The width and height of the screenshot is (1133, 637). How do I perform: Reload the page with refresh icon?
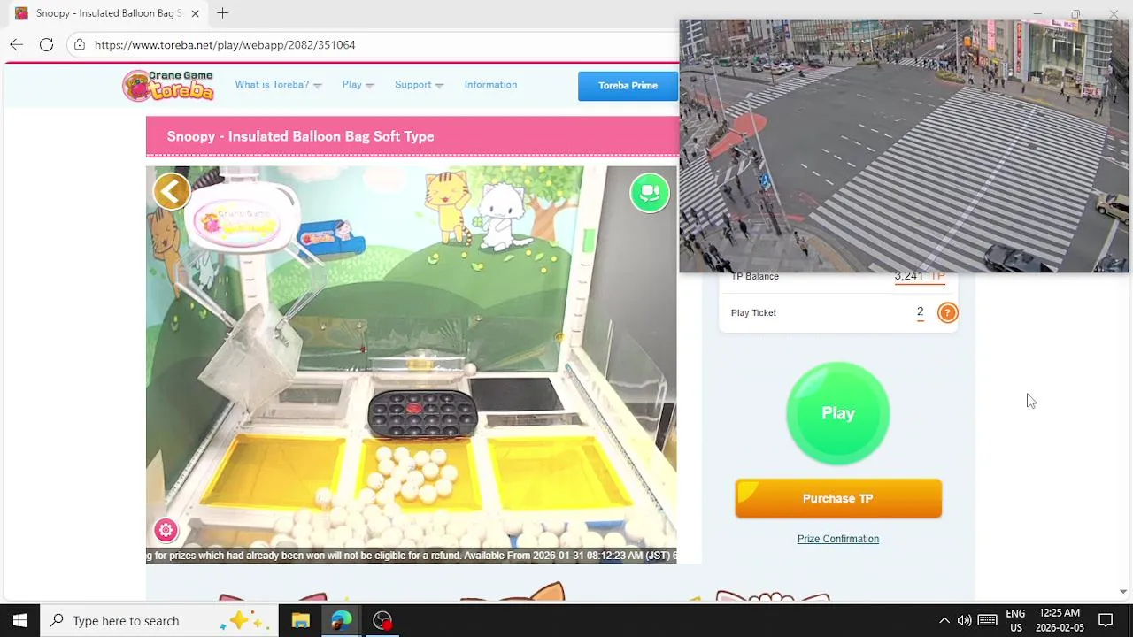(46, 44)
